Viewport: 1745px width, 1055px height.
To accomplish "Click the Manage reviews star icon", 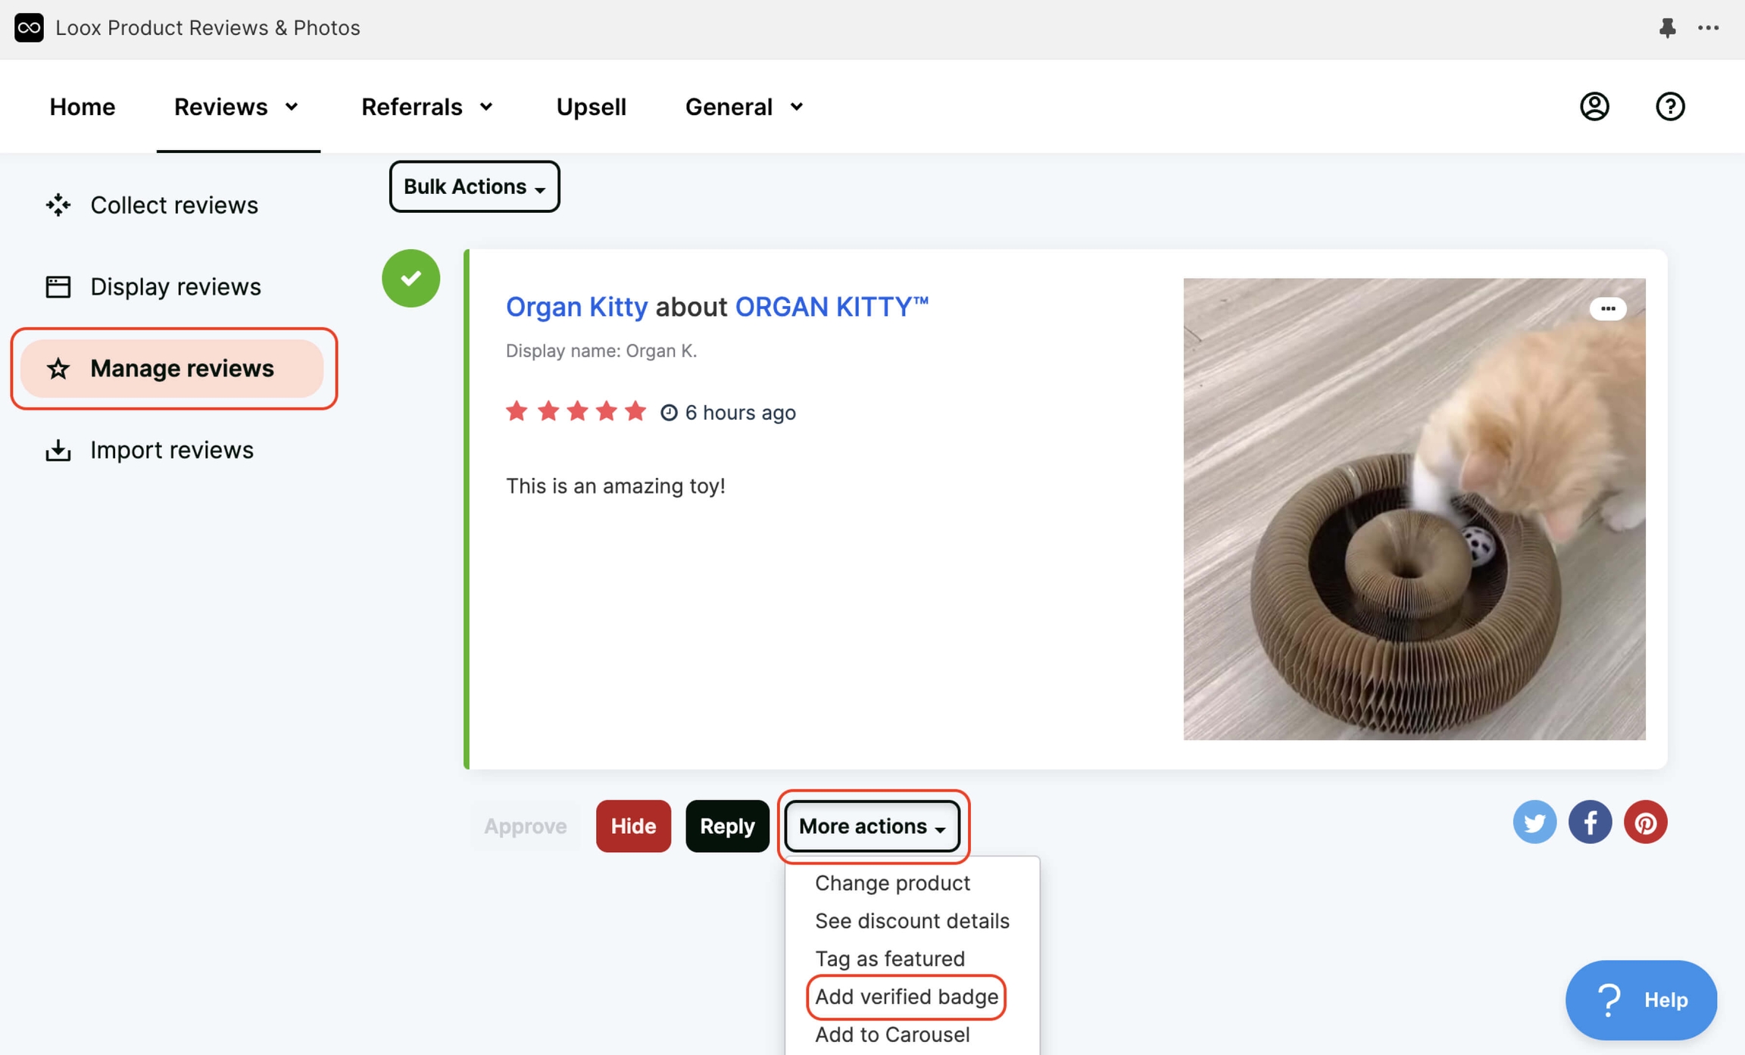I will (58, 369).
